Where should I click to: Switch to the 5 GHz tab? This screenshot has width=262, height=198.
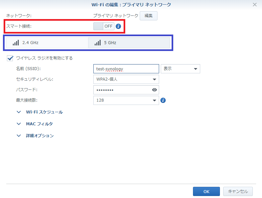coord(129,43)
